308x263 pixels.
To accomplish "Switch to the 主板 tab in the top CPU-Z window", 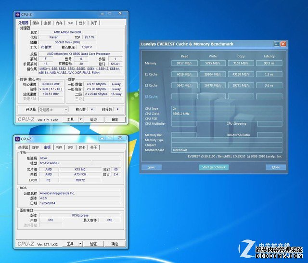I will tap(47, 23).
